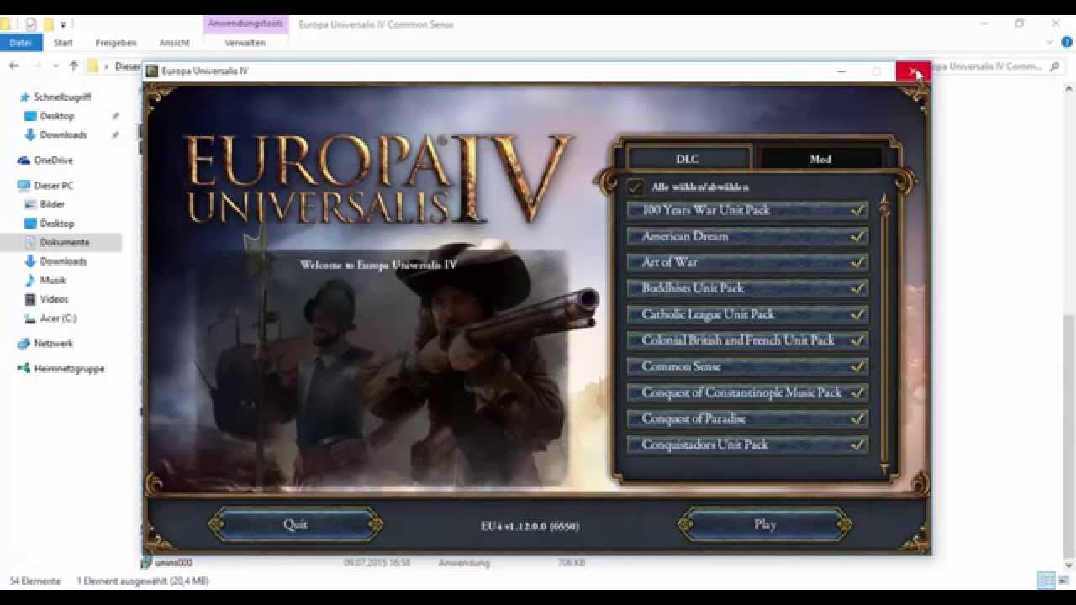Open the Datei menu in Explorer
The width and height of the screenshot is (1076, 605).
[x=20, y=42]
